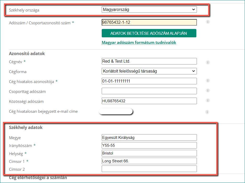Focus the Címsor 1 address field
This screenshot has height=183, width=245.
click(149, 161)
